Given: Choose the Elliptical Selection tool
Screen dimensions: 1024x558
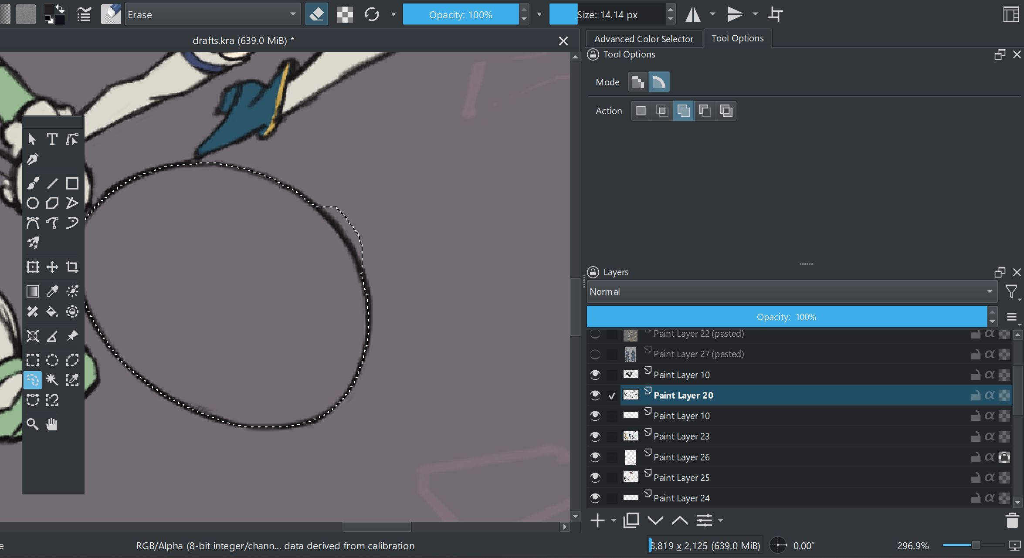Looking at the screenshot, I should click(52, 360).
